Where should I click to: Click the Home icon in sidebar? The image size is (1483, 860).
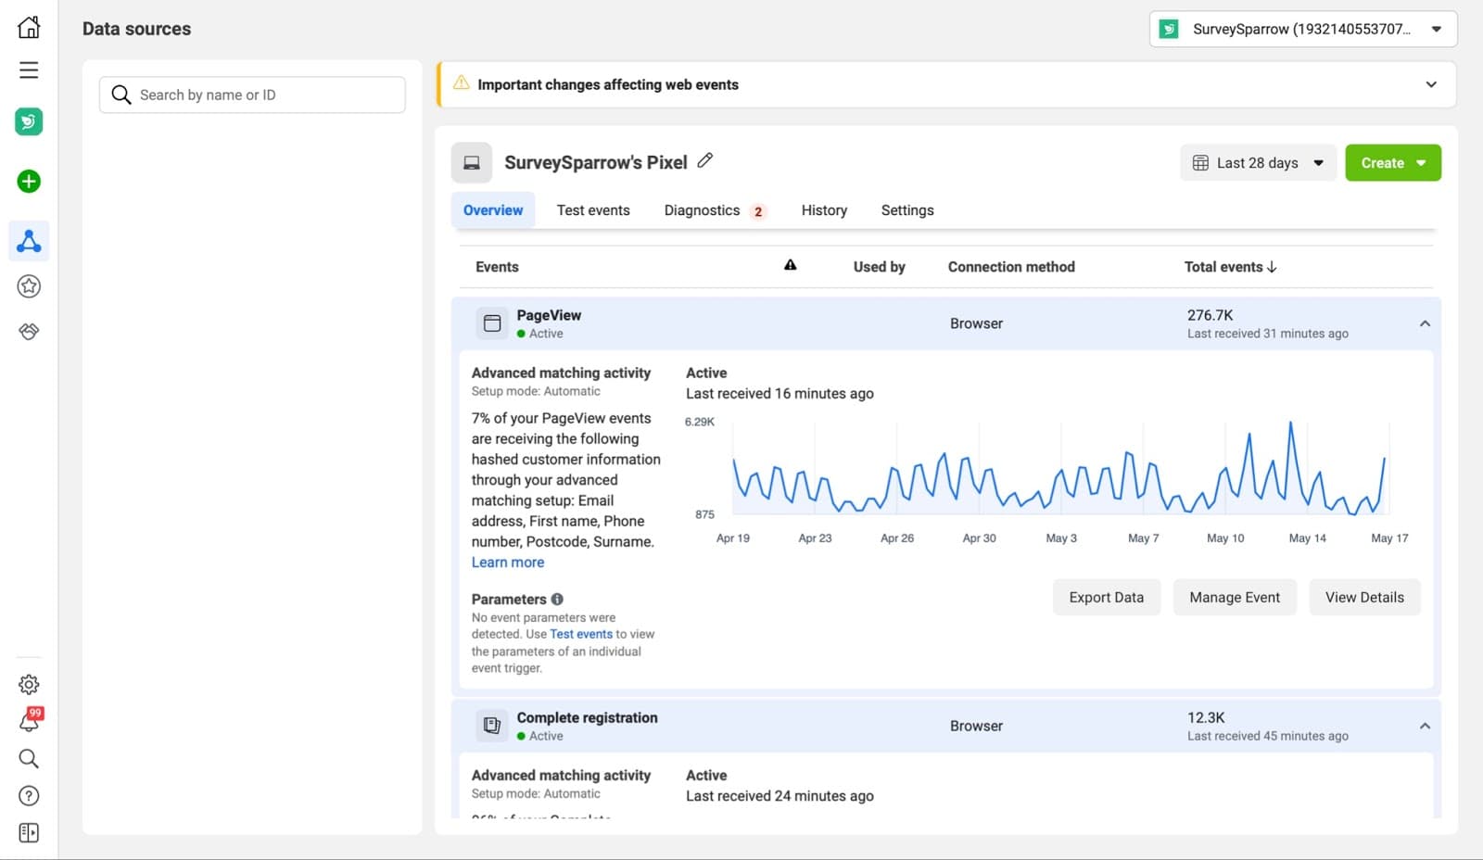pos(29,28)
